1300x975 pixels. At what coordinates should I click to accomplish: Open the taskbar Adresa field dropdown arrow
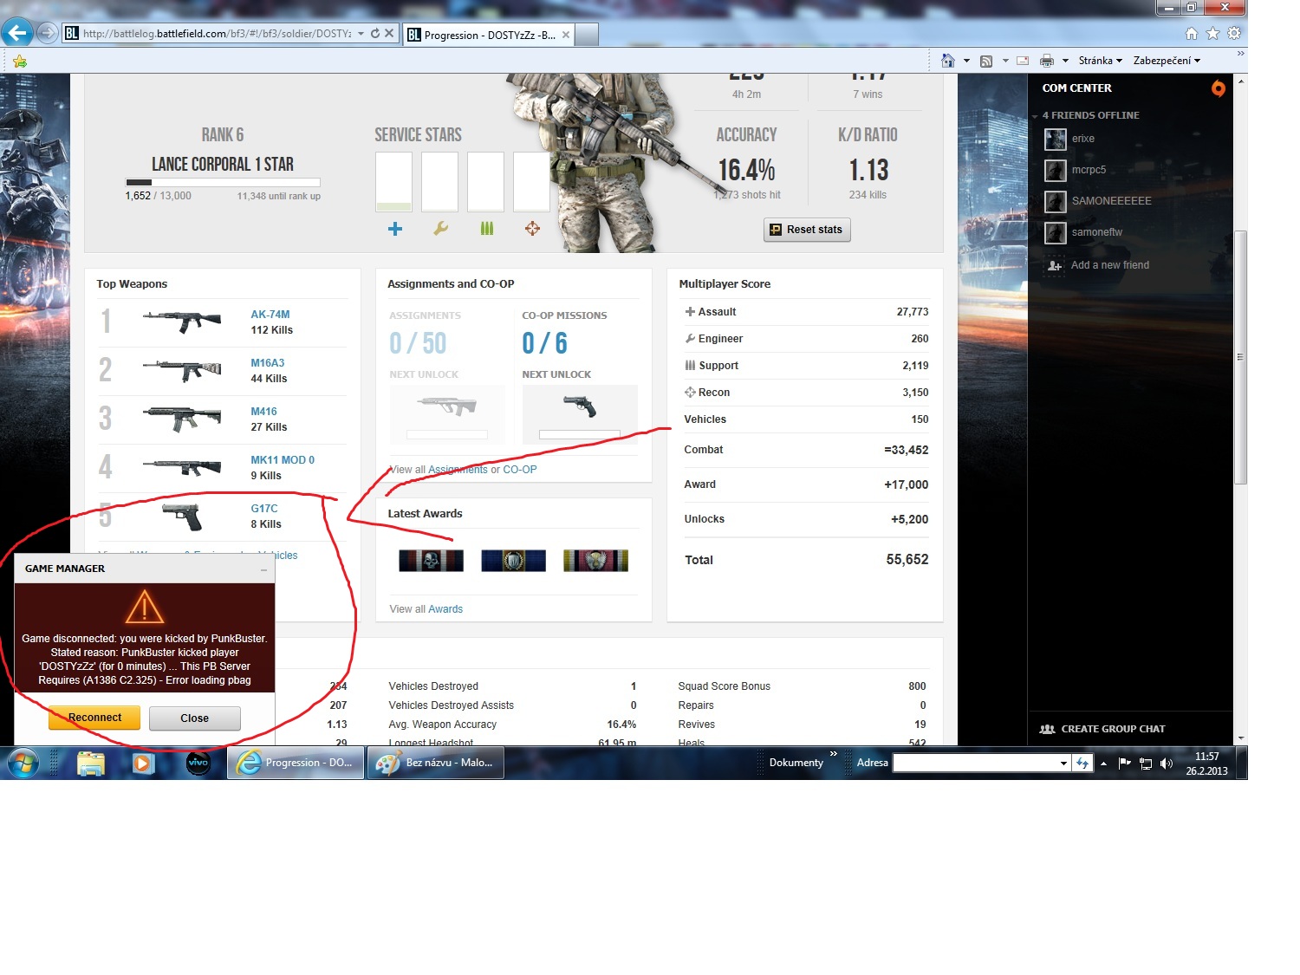pos(1063,764)
